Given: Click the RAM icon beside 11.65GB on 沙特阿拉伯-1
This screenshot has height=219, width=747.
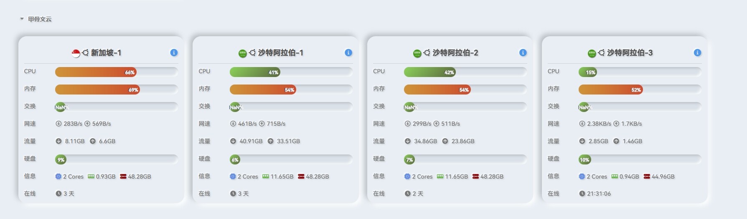Looking at the screenshot, I should (265, 177).
